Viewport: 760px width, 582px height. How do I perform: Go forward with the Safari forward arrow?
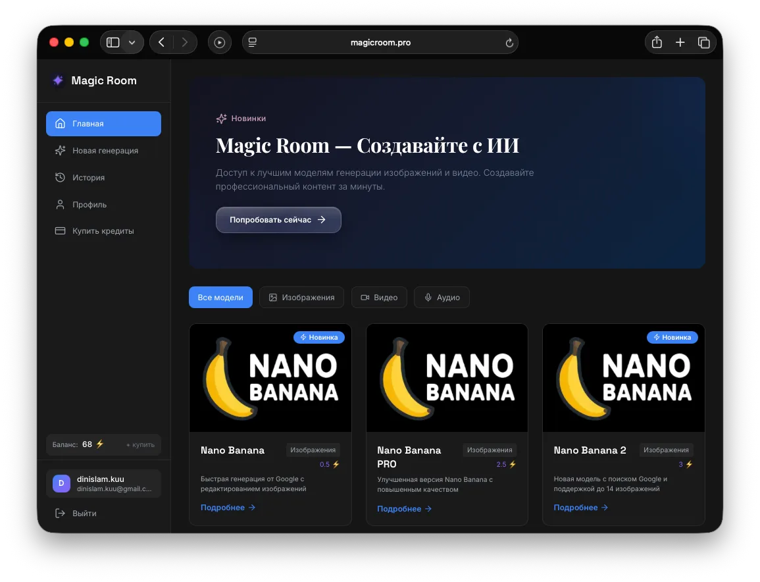[x=185, y=43]
